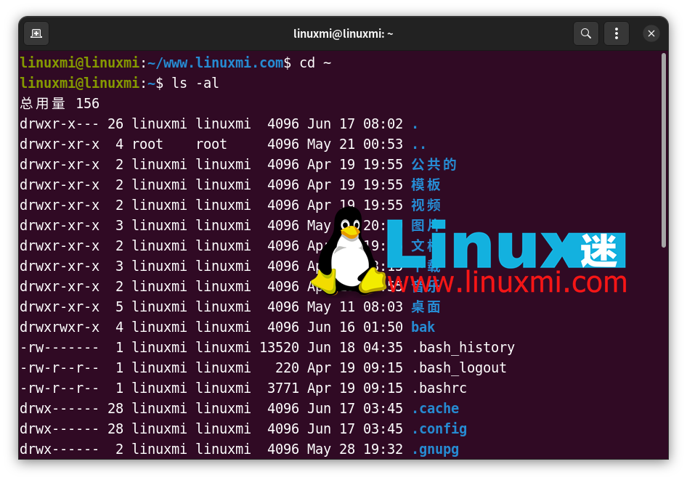
Task: Click the '总用量 156' line
Action: (60, 103)
